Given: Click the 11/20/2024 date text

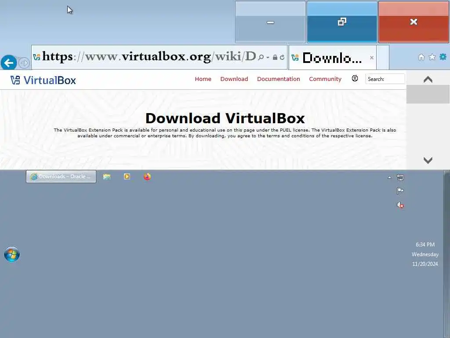Looking at the screenshot, I should coord(425,264).
